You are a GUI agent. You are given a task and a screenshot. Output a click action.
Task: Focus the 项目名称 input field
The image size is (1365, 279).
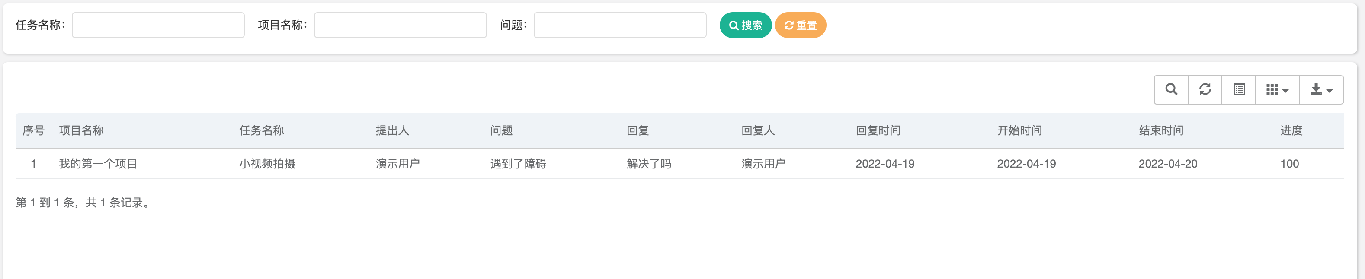tap(400, 25)
